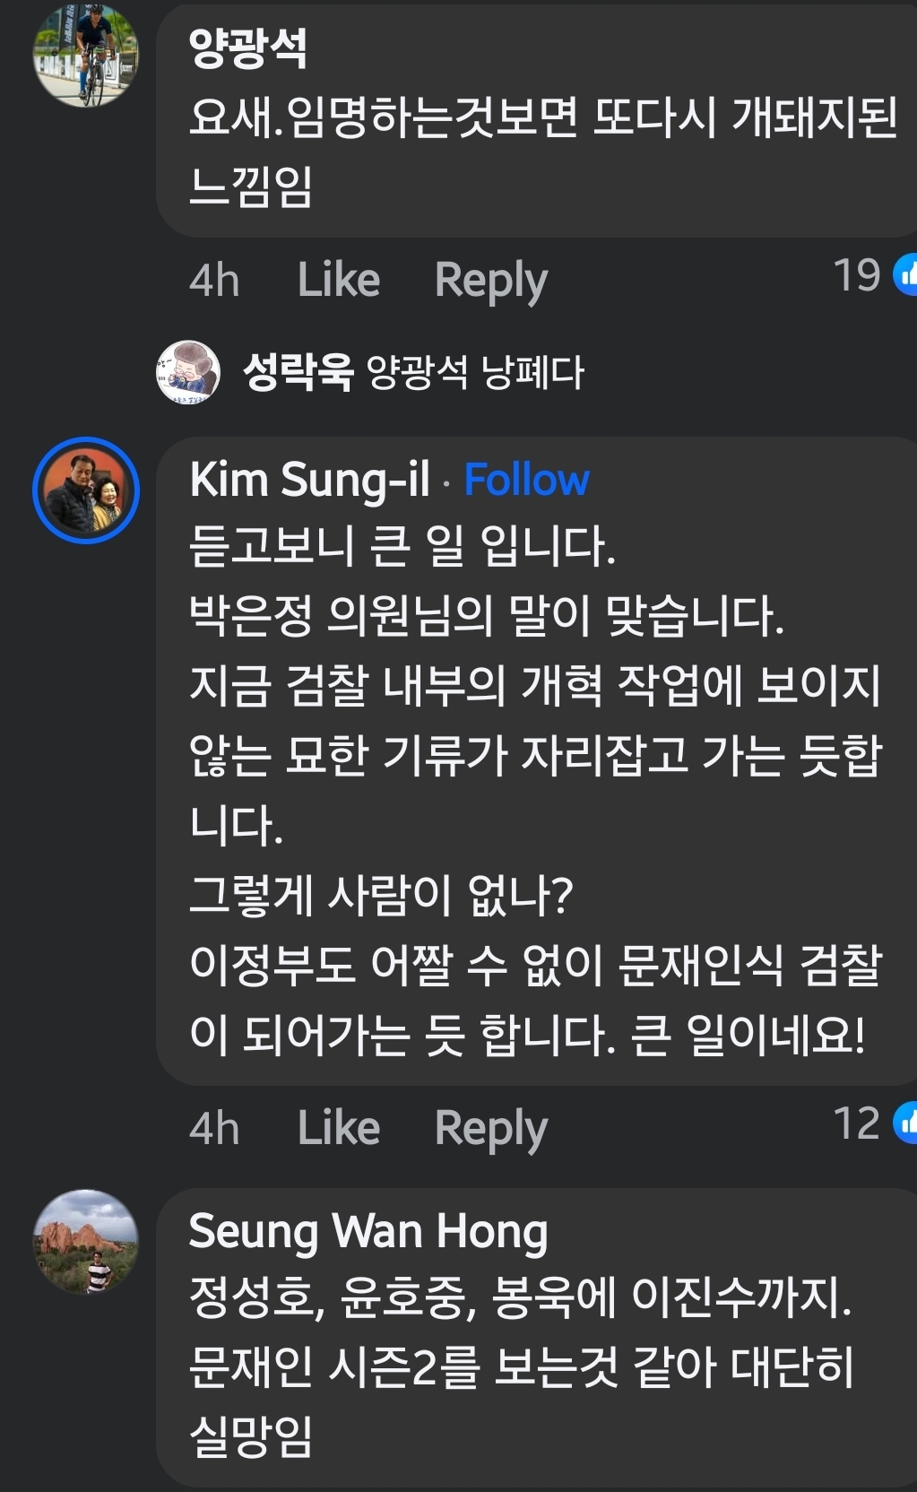The width and height of the screenshot is (917, 1492).
Task: Reply to 양광석's comment
Action: tap(491, 279)
